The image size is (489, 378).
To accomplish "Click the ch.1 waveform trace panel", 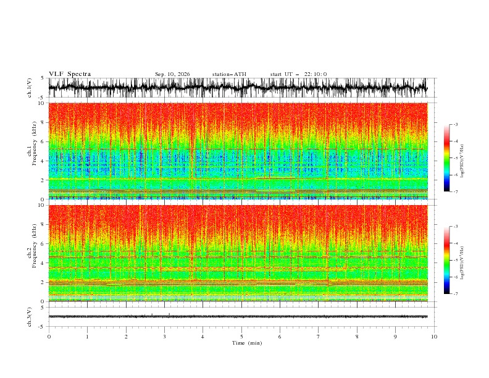I will pyautogui.click(x=238, y=88).
